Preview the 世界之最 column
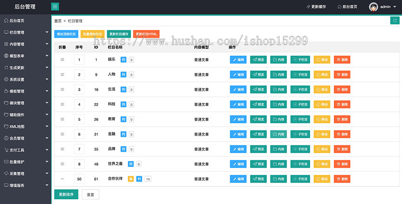 click(x=258, y=164)
